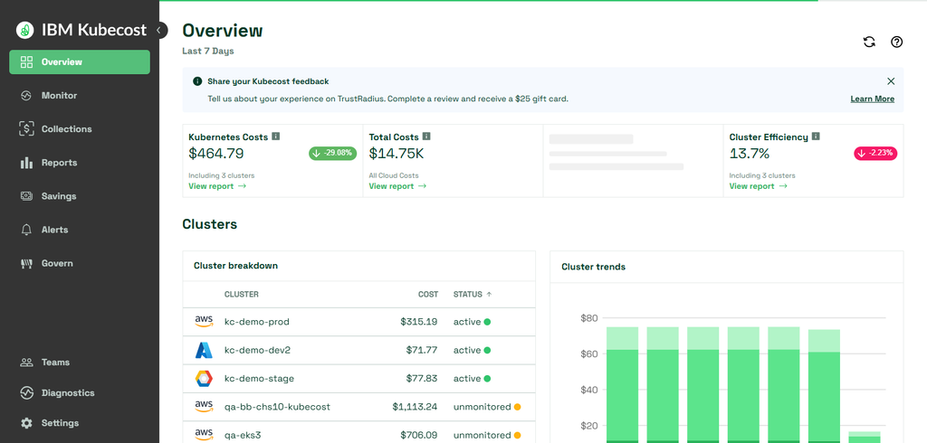Click the IBM Kubecost logo icon
This screenshot has width=927, height=443.
coord(24,30)
